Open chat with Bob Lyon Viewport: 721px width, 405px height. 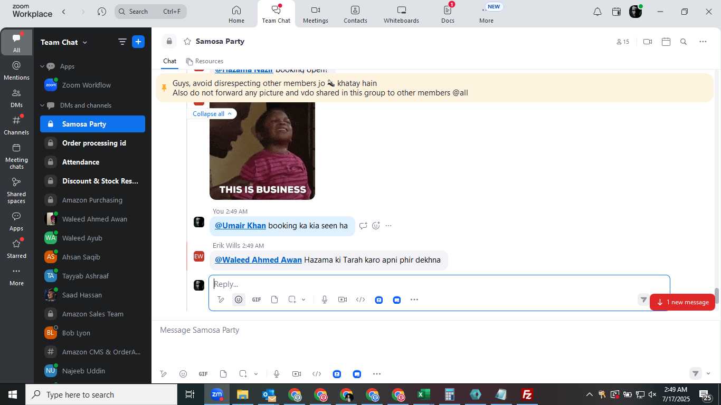coord(92,333)
